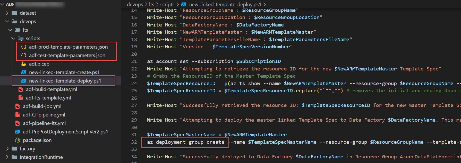The width and height of the screenshot is (461, 163).
Task: Click the Node icon beside package.json
Action: point(18,140)
